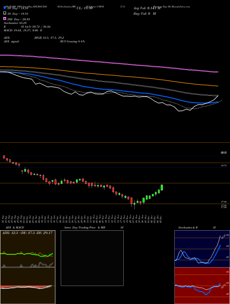Click the 'Day Vol: 0 M' label

coord(144,14)
